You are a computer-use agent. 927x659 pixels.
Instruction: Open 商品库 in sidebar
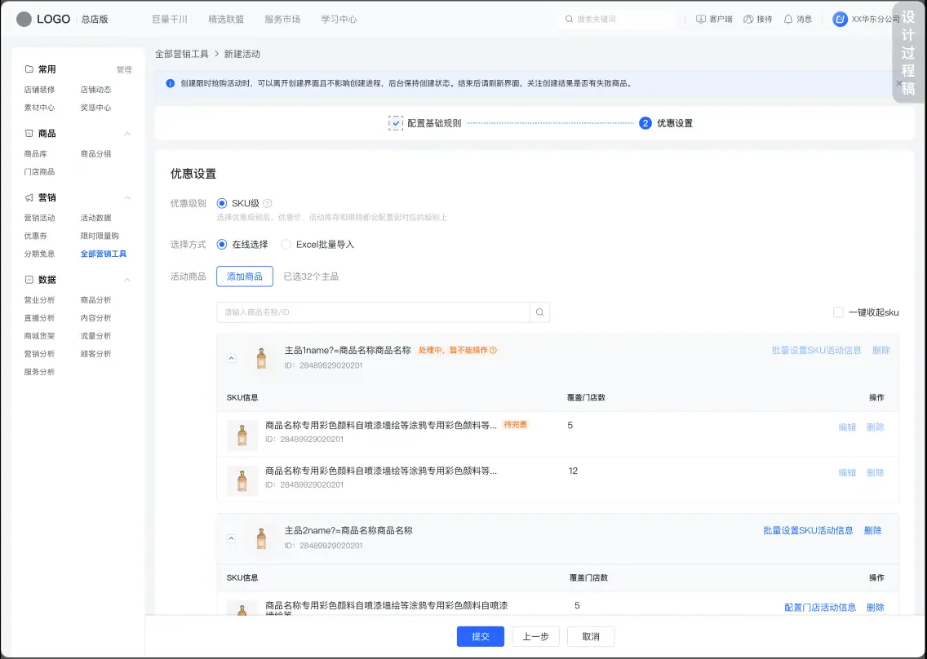[x=35, y=153]
